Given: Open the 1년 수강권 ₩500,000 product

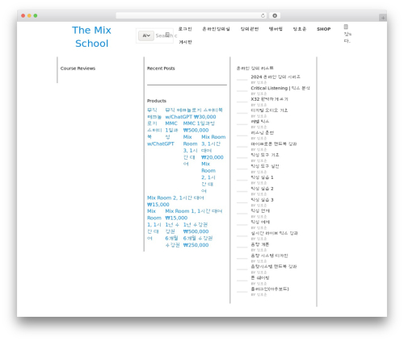Looking at the screenshot, I should pyautogui.click(x=196, y=228).
